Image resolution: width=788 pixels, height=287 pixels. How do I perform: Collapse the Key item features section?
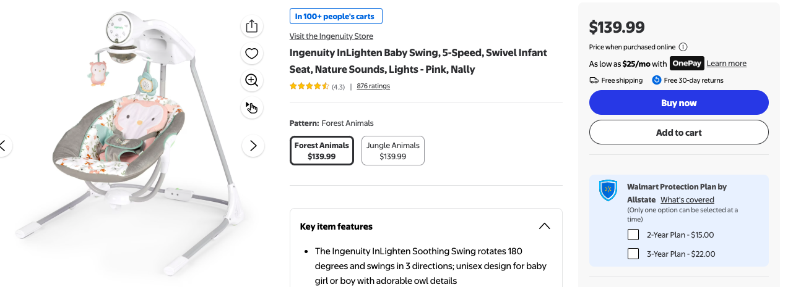[544, 226]
